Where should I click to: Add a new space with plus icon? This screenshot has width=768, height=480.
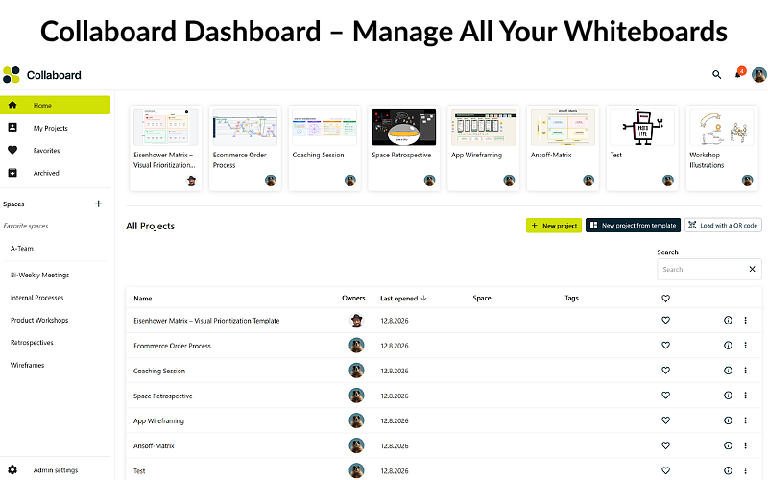tap(99, 204)
